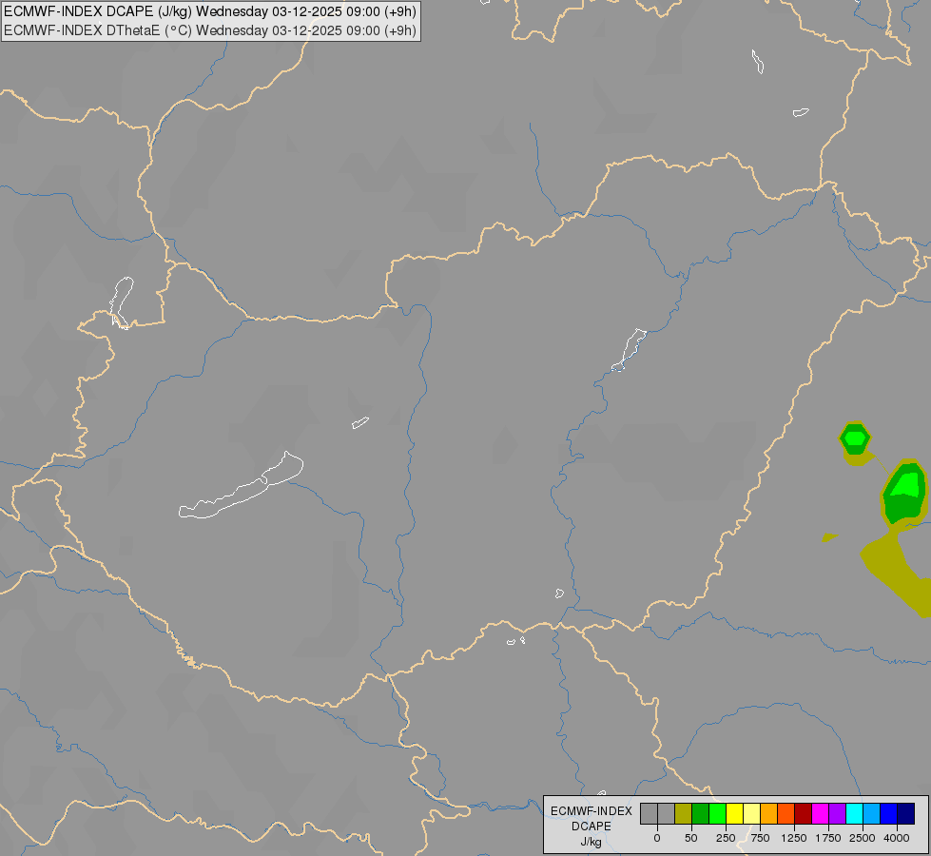The image size is (931, 856).
Task: Pick the orange-red legend swatch
Action: pyautogui.click(x=786, y=813)
